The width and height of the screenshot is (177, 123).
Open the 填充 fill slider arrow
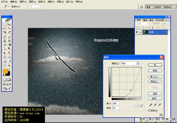[168, 27]
